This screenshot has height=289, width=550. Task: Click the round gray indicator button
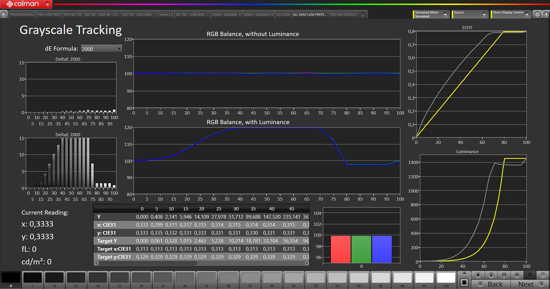tap(543, 275)
